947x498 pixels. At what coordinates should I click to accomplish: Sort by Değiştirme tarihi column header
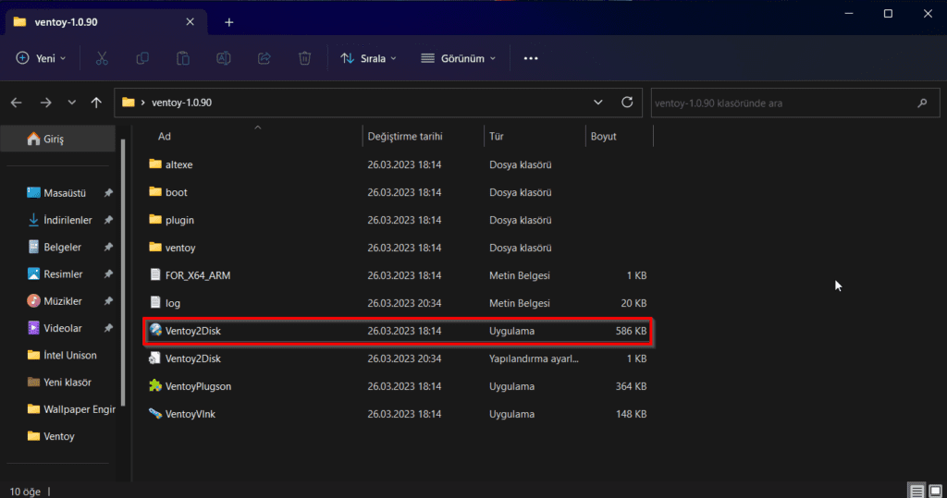(405, 136)
